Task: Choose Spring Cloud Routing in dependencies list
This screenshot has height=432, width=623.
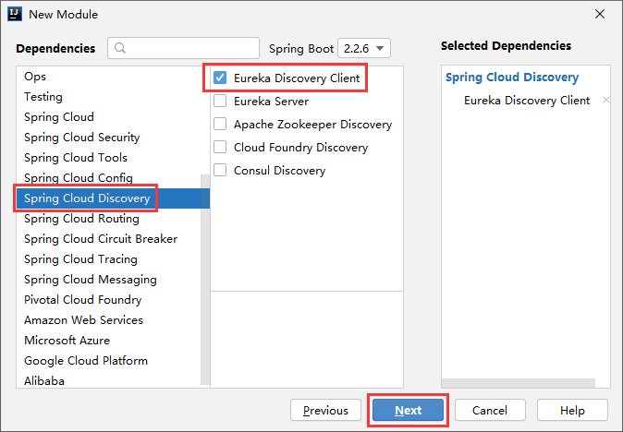Action: [x=81, y=219]
